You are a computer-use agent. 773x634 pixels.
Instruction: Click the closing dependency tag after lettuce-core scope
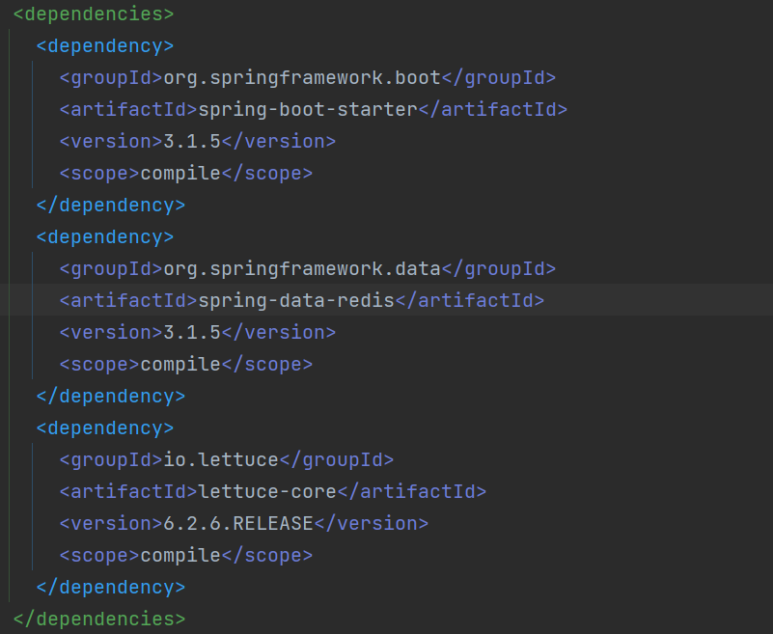(x=112, y=587)
